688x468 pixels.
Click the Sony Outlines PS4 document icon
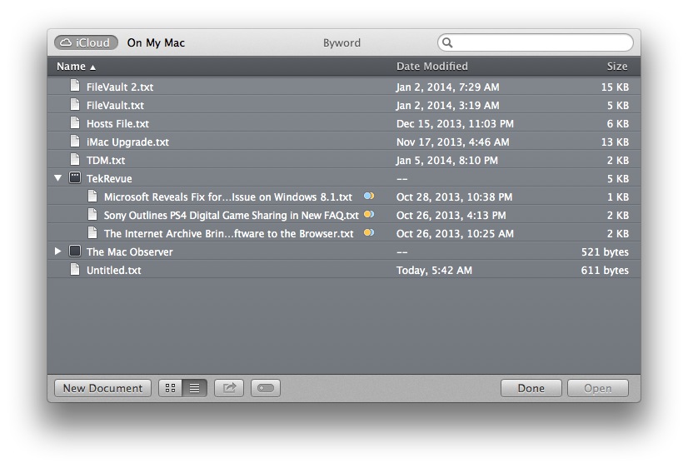click(92, 214)
